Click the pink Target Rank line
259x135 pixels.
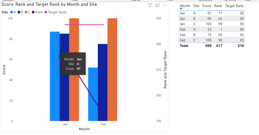tap(84, 25)
